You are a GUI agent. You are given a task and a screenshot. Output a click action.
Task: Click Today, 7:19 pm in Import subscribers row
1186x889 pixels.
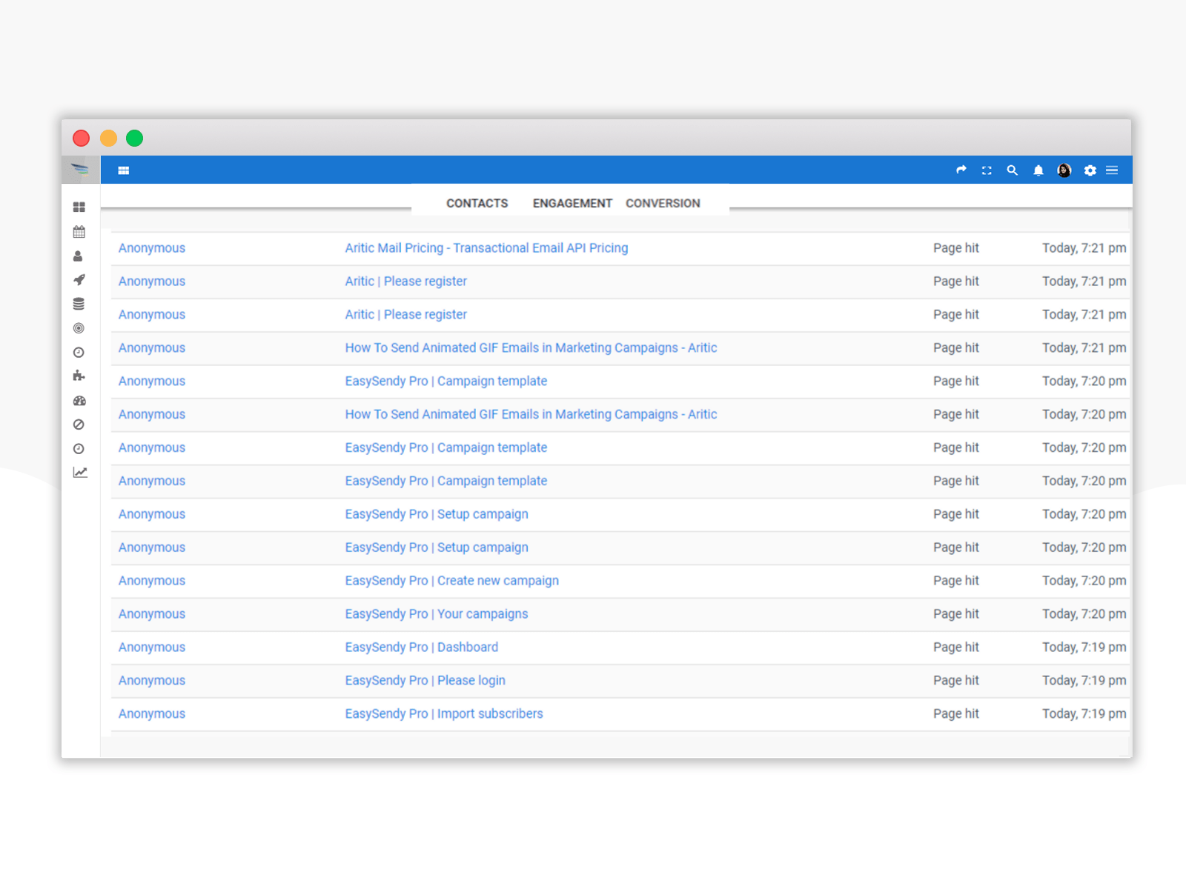[x=1084, y=714]
